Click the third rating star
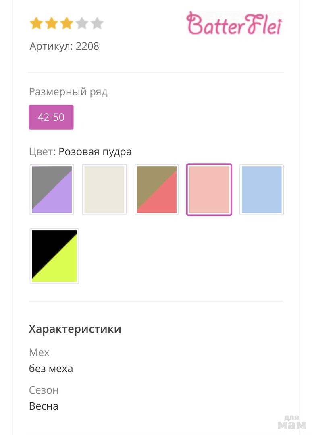 [x=67, y=23]
